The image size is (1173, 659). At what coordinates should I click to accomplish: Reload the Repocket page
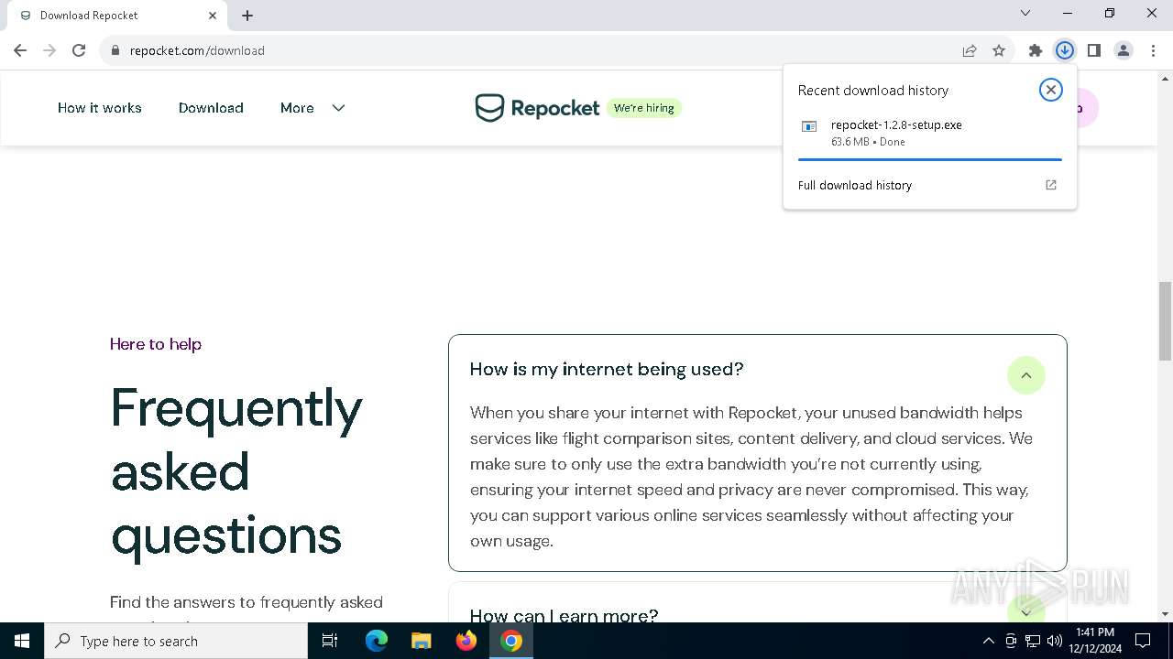coord(79,50)
